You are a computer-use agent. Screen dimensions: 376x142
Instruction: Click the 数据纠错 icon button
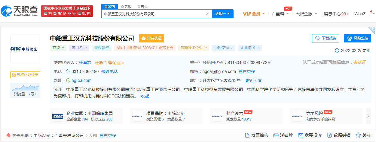pyautogui.click(x=338, y=135)
